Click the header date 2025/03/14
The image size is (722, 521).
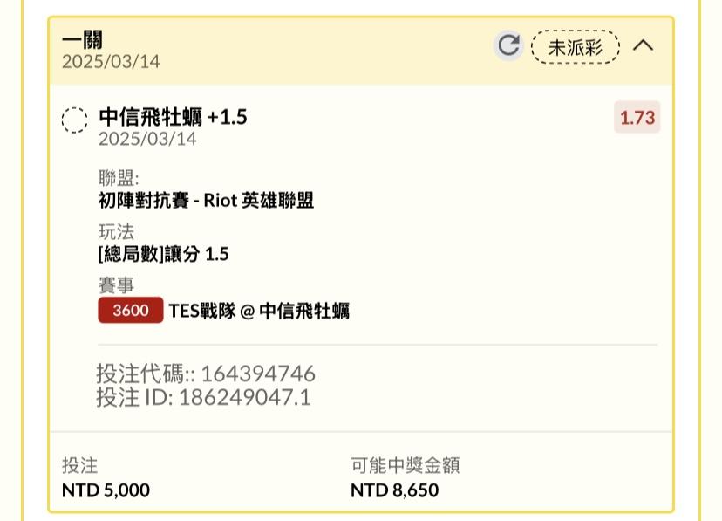[111, 62]
